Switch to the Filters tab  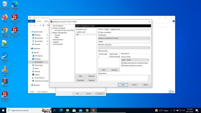pos(107,29)
